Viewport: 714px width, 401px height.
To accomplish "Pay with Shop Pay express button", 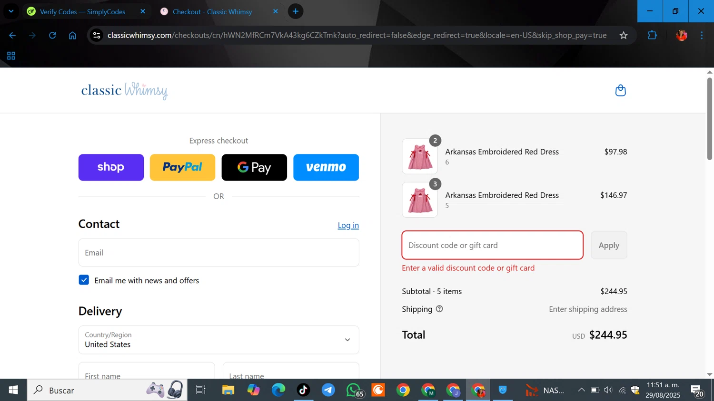I will click(x=111, y=167).
